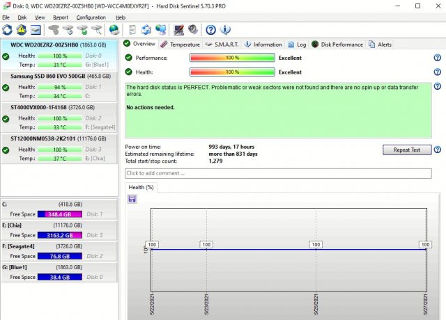Click the save floppy icon above health graph
This screenshot has width=446, height=320.
coord(132,199)
